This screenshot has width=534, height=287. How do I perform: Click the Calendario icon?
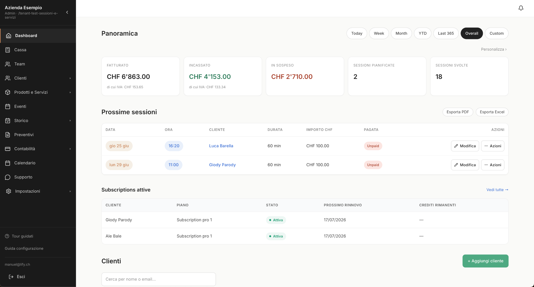(x=8, y=163)
